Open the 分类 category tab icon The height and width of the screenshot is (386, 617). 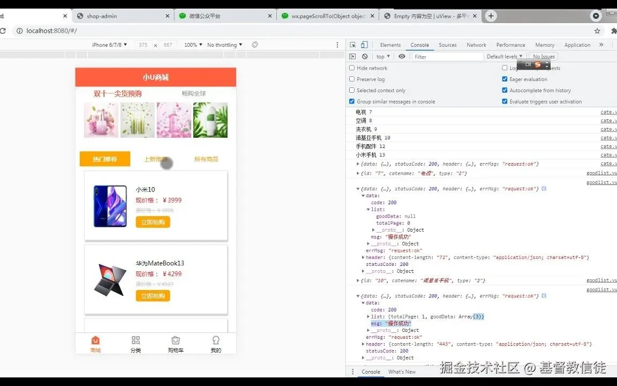(x=136, y=340)
